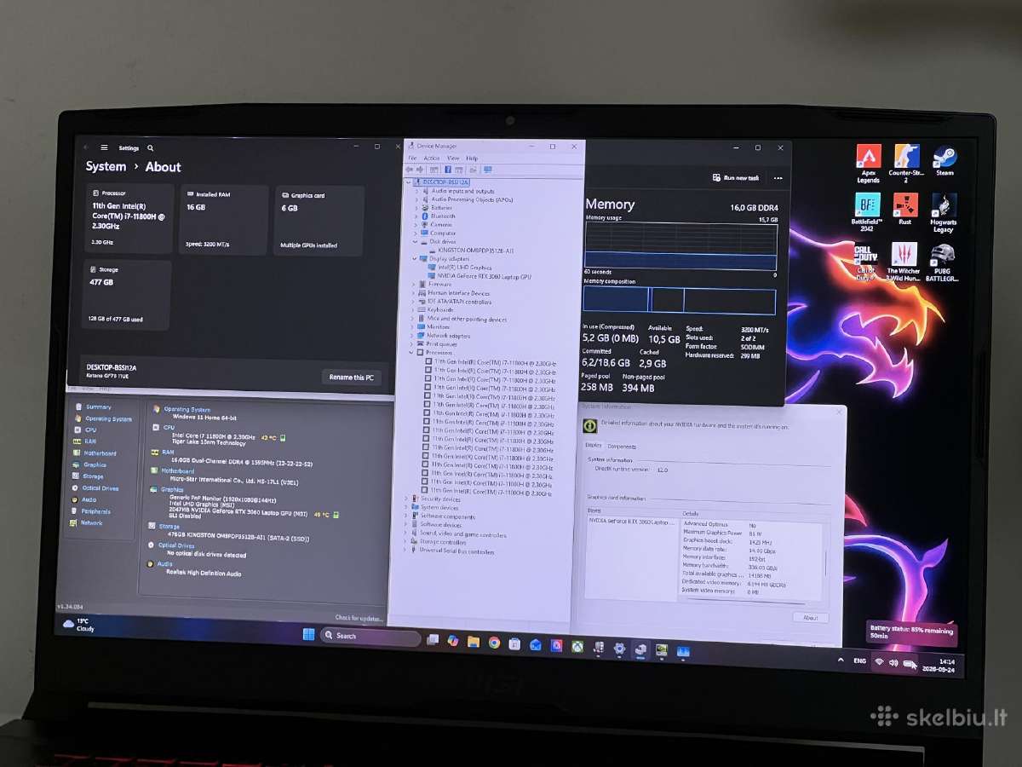The height and width of the screenshot is (767, 1022).
Task: Collapse Display adapters in Device Manager
Action: [x=415, y=259]
